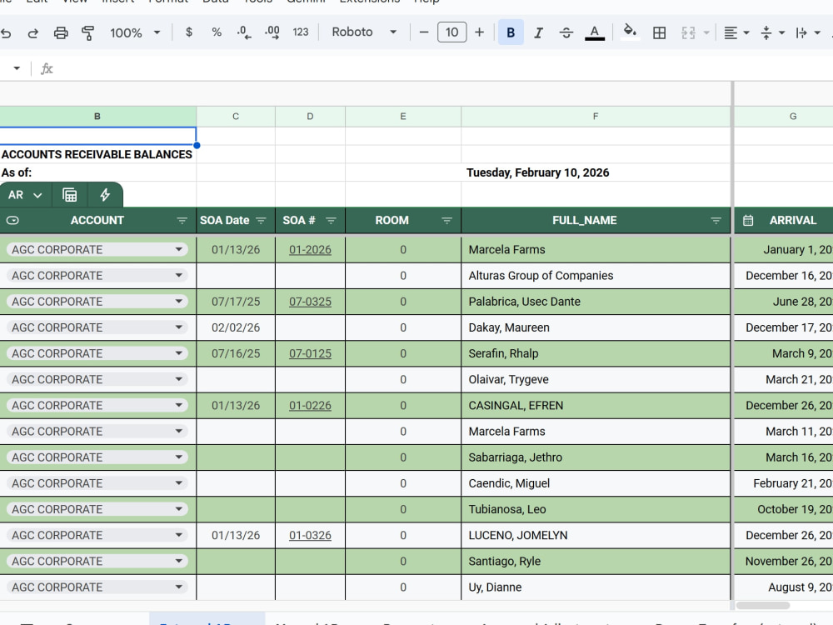
Task: Select the cell 'LUCENO, JOMELYN'
Action: pos(596,535)
